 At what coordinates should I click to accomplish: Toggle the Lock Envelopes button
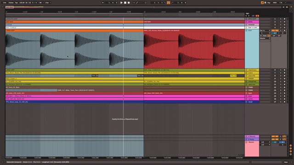point(253,16)
